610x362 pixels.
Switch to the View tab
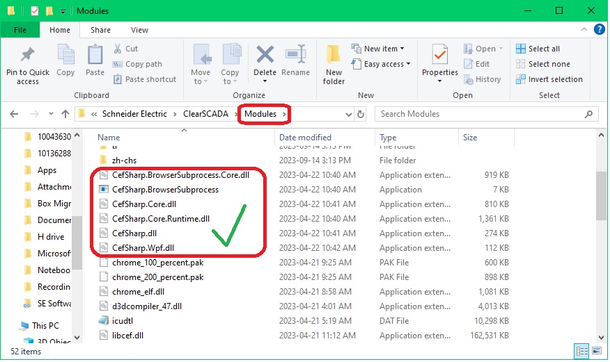[139, 30]
